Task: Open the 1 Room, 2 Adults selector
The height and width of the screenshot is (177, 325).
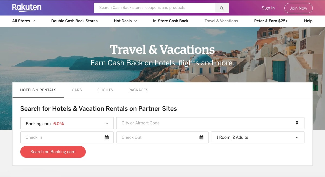Action: tap(257, 137)
